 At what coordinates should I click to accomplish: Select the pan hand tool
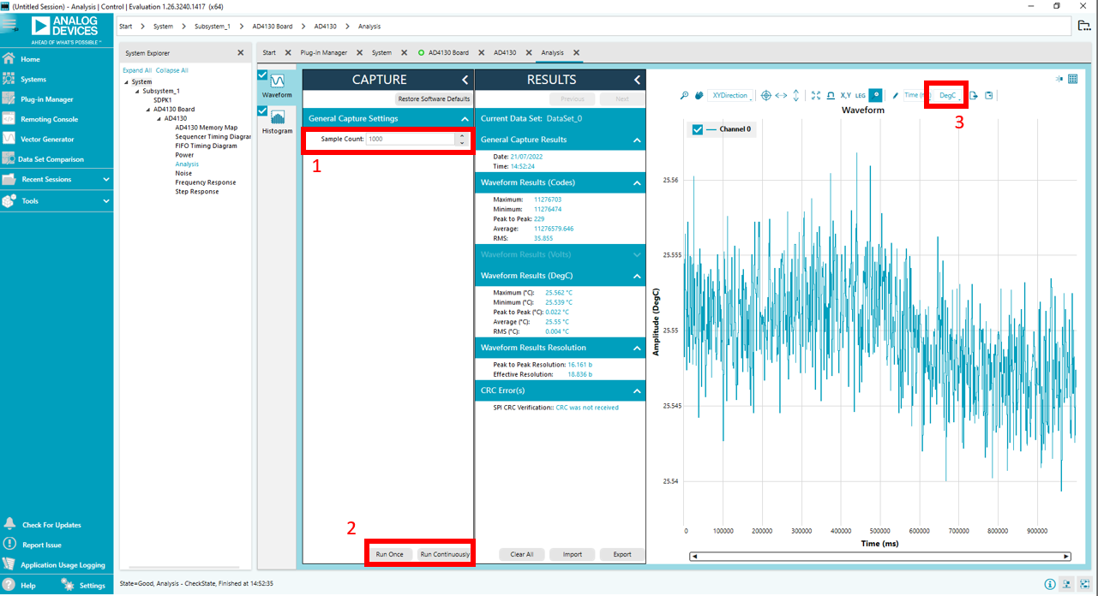[x=699, y=95]
